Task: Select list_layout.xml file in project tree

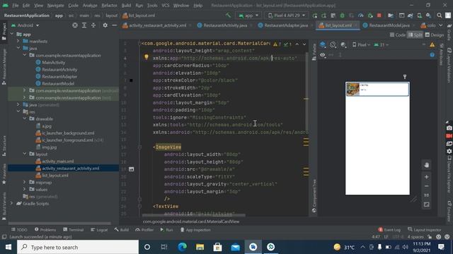Action: (55, 175)
